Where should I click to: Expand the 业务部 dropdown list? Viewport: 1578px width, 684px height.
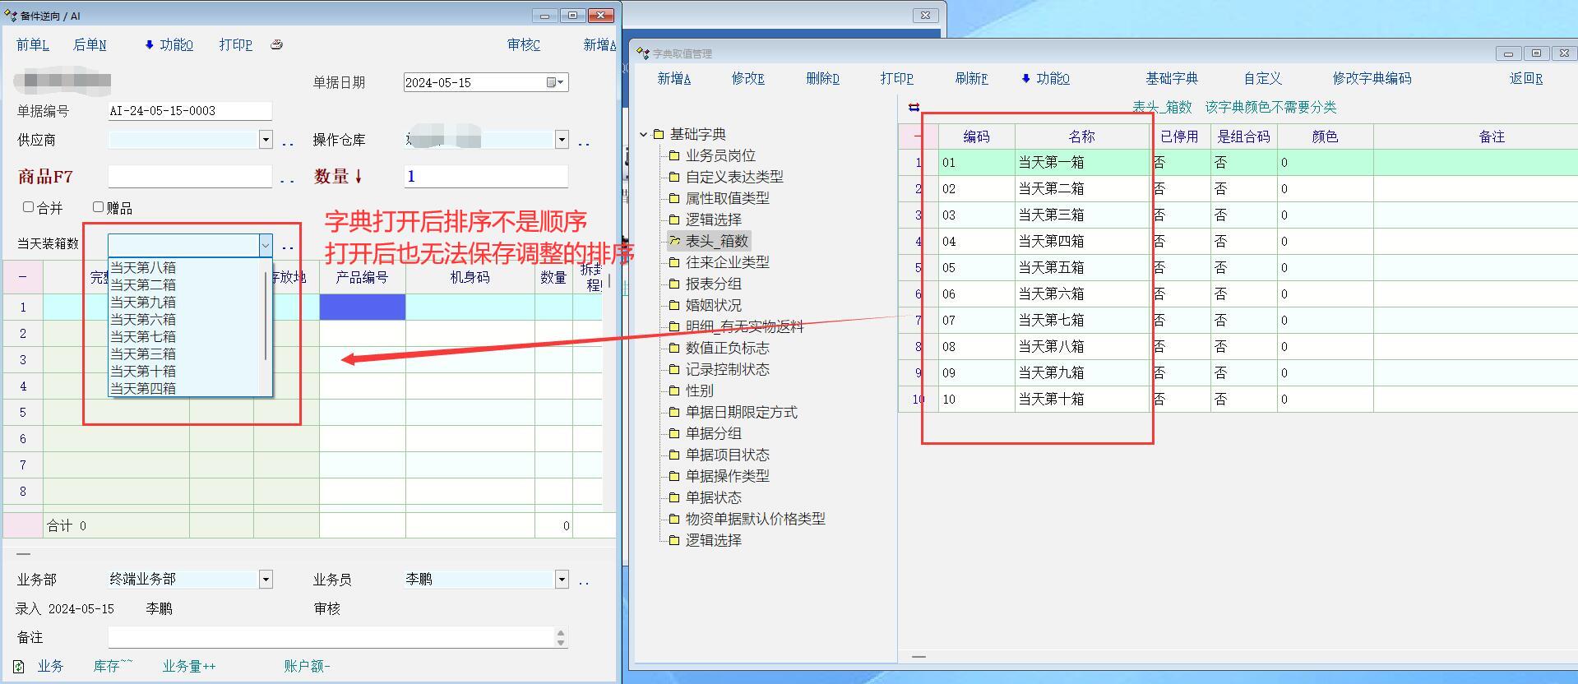266,580
